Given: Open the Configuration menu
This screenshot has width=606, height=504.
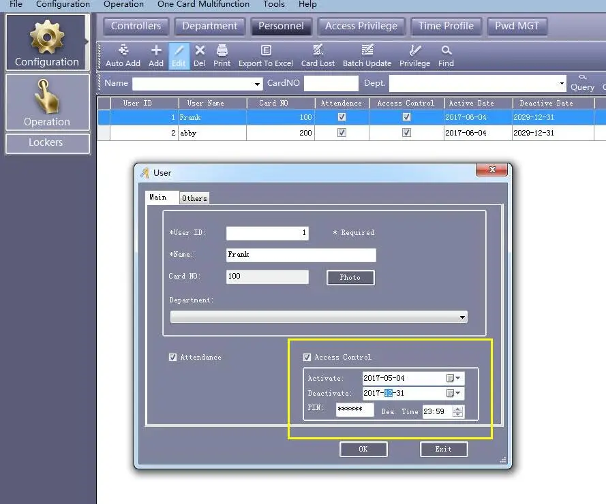Looking at the screenshot, I should point(63,4).
